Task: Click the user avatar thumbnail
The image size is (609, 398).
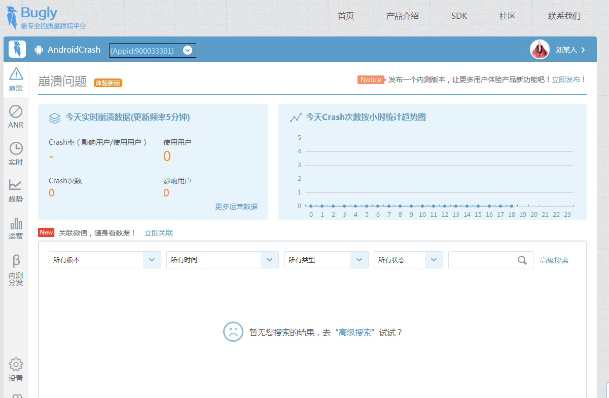Action: tap(540, 50)
